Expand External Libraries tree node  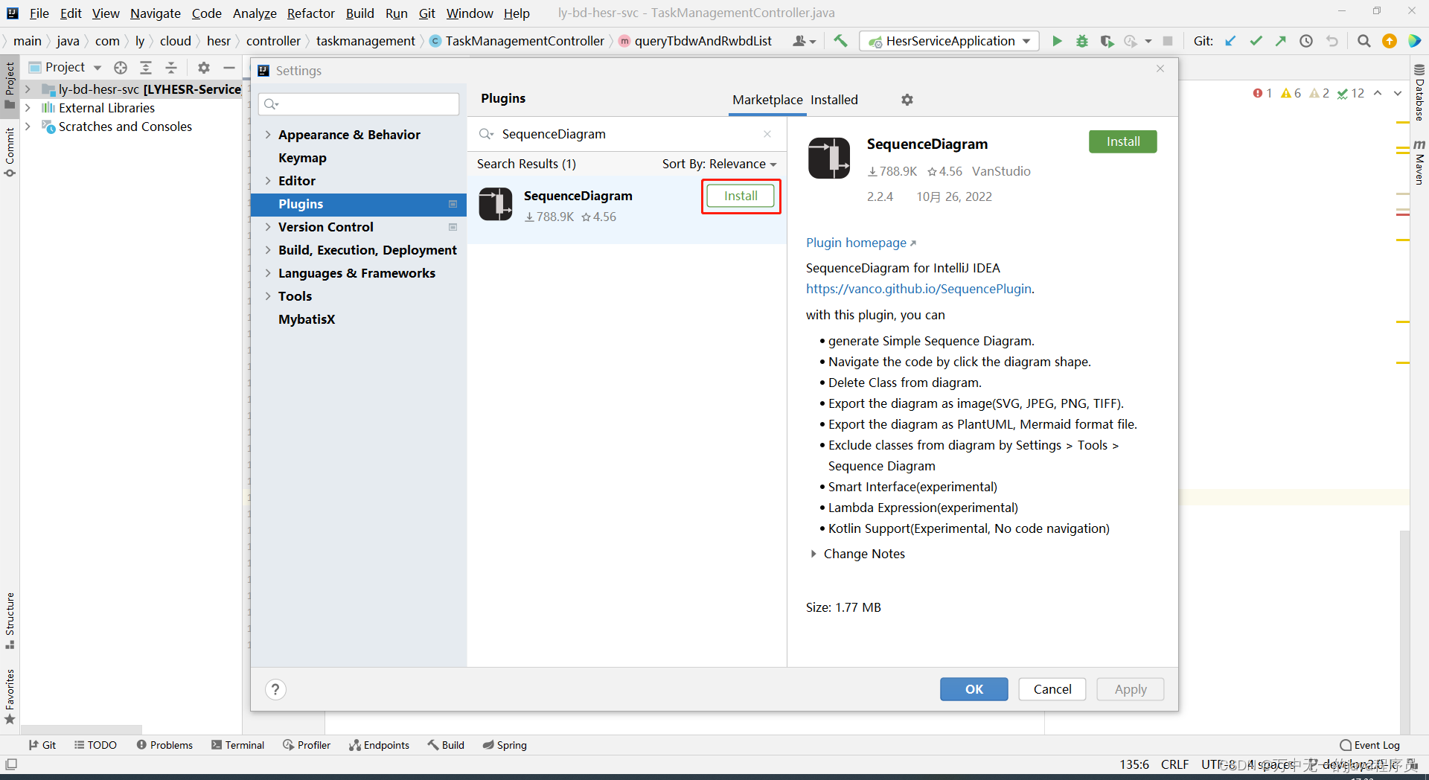[28, 108]
